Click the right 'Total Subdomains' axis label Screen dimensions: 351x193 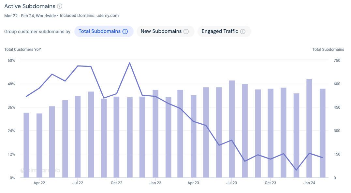[328, 49]
